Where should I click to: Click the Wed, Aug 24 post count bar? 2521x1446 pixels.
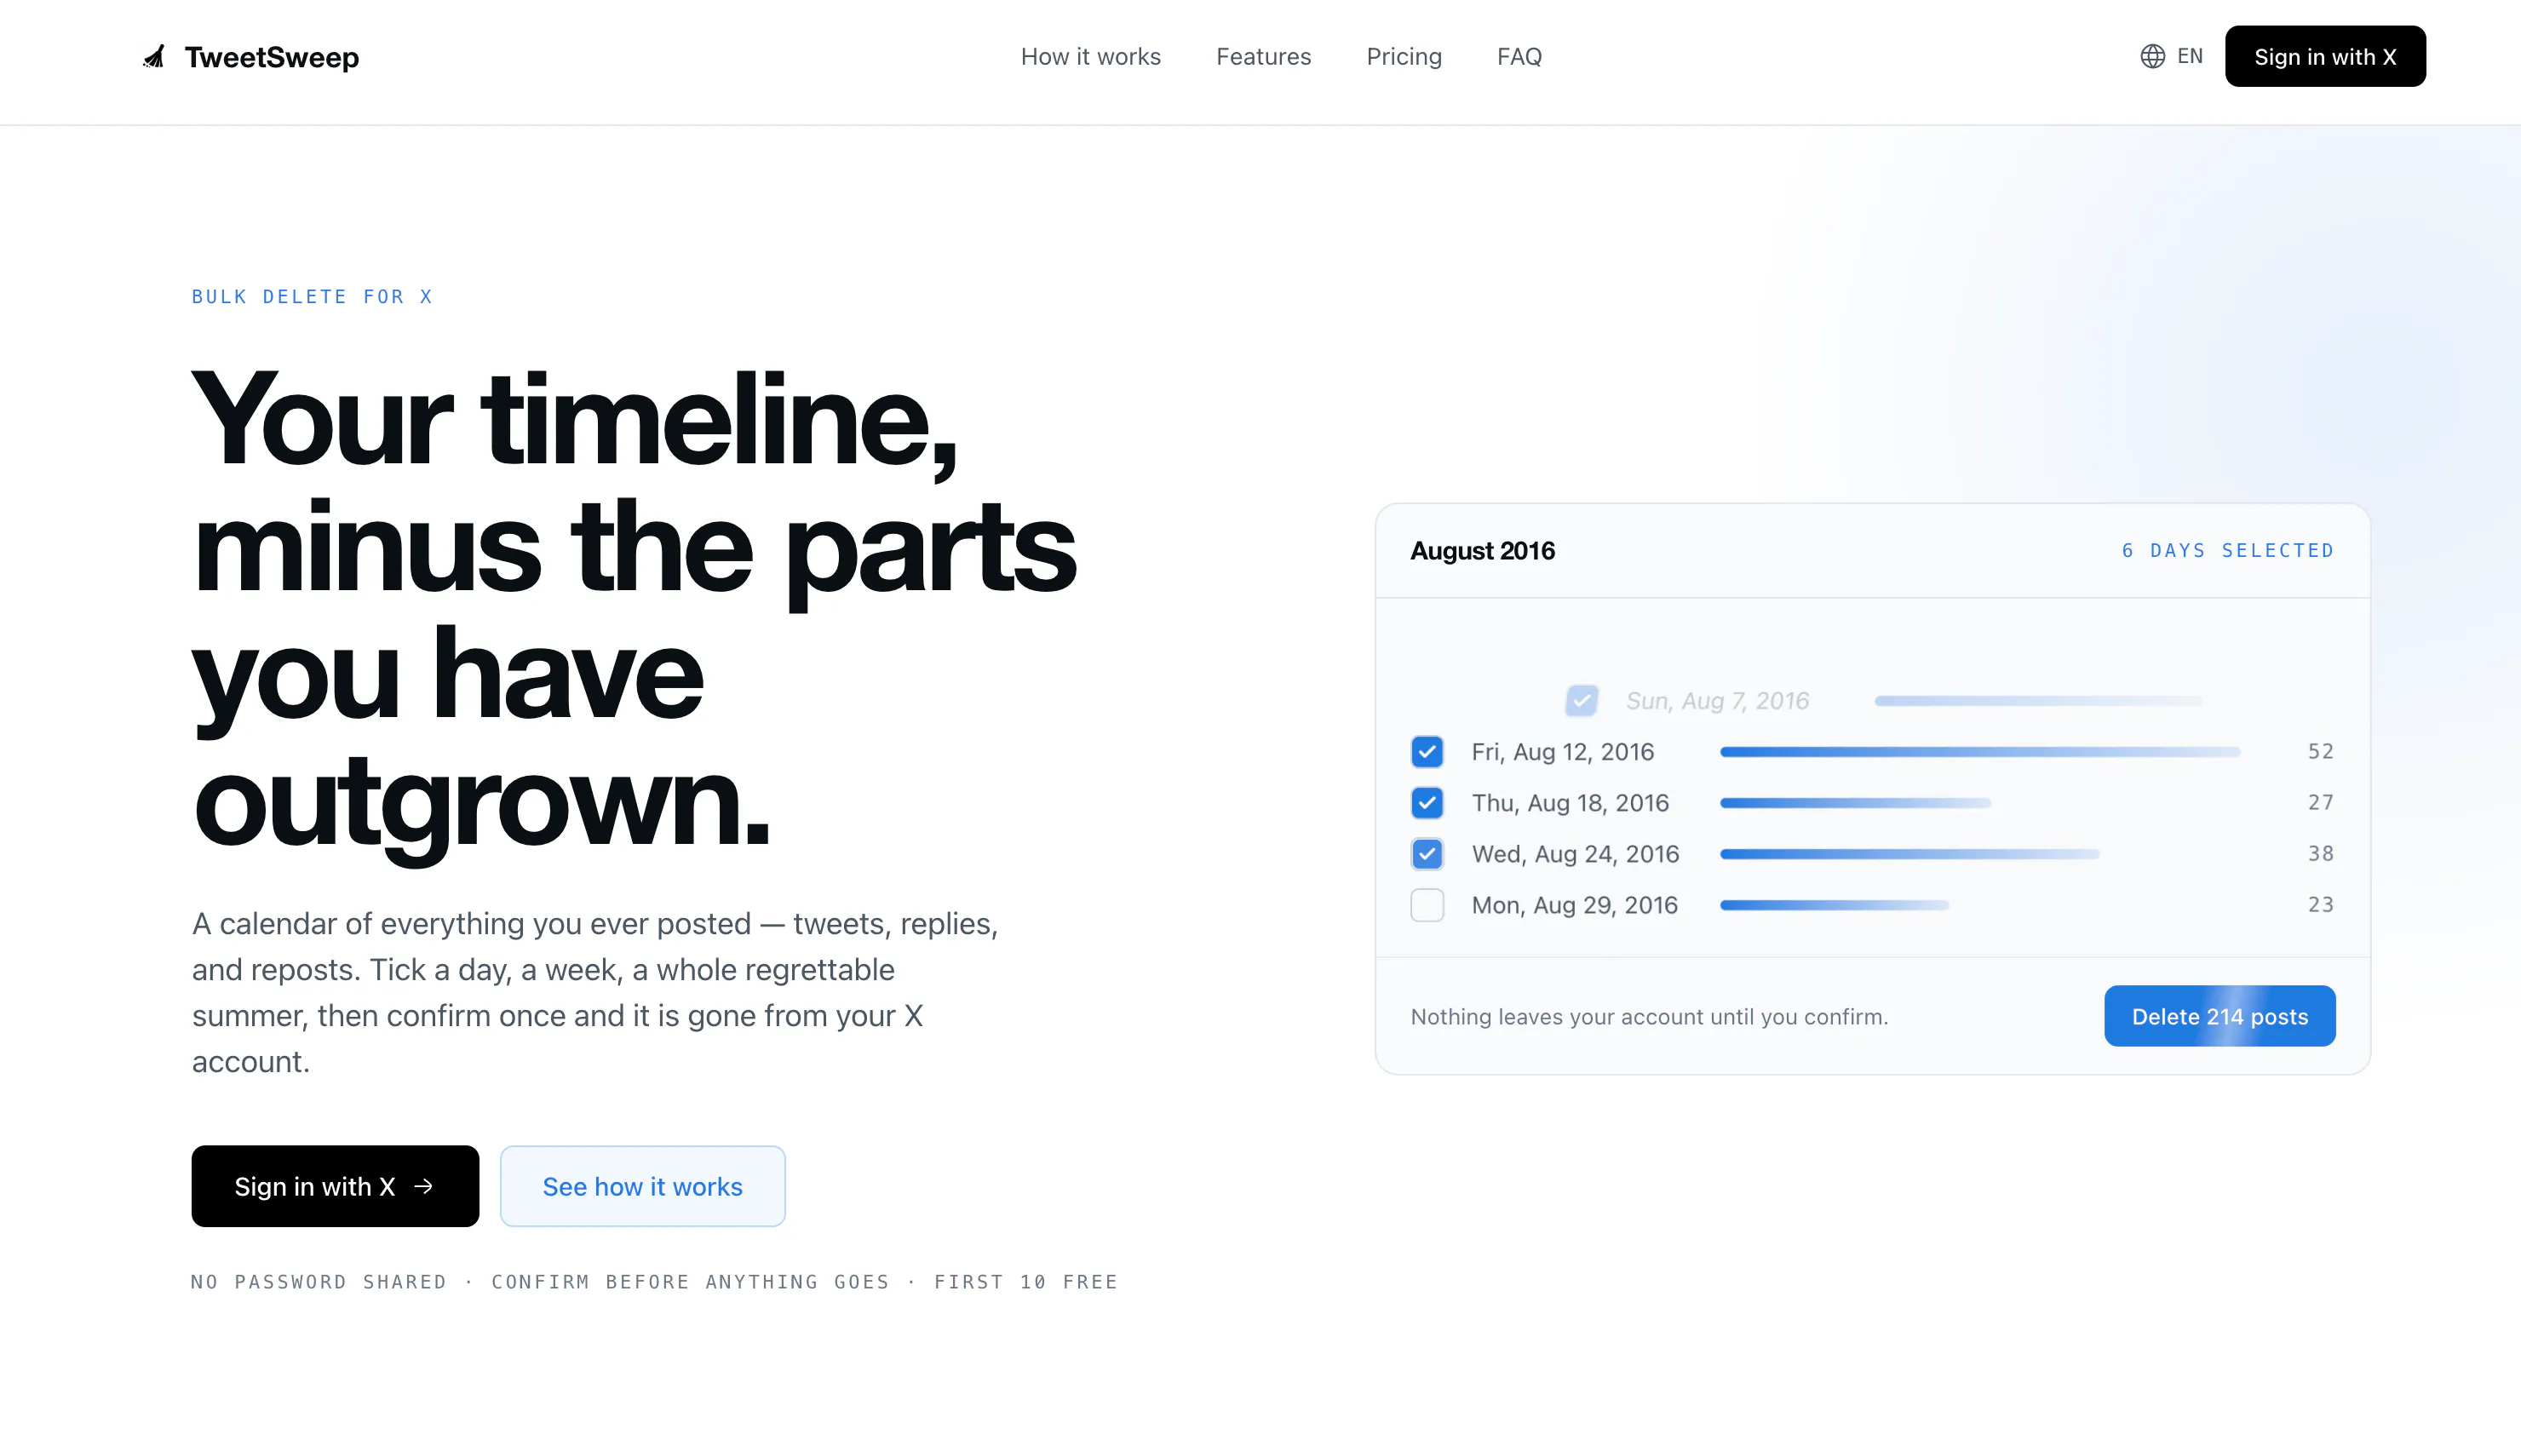click(1909, 854)
